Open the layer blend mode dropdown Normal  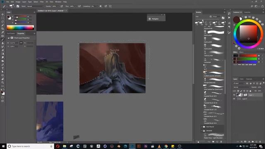(241, 87)
